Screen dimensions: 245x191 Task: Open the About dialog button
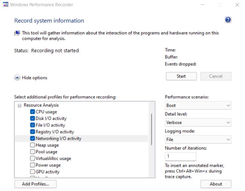pyautogui.click(x=216, y=184)
